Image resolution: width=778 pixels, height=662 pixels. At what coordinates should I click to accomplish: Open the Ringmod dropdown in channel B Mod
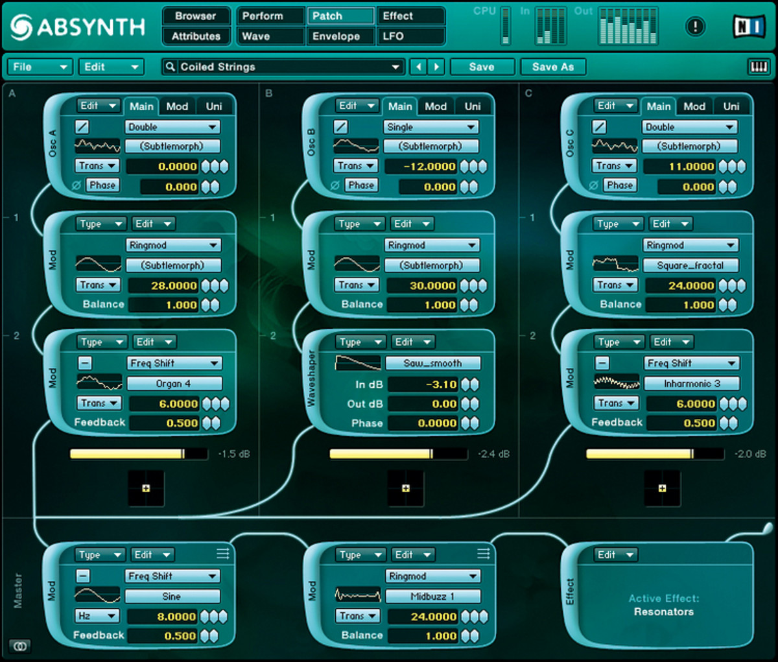(432, 245)
